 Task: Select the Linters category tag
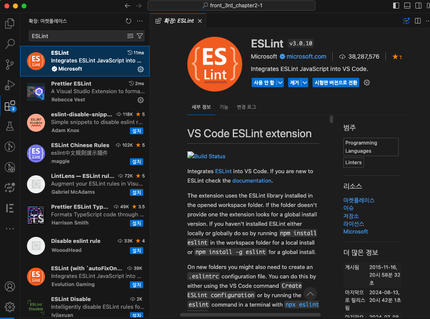(x=354, y=162)
